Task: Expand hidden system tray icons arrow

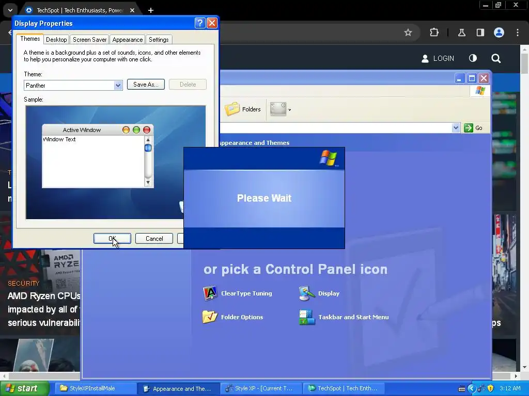Action: [x=471, y=388]
